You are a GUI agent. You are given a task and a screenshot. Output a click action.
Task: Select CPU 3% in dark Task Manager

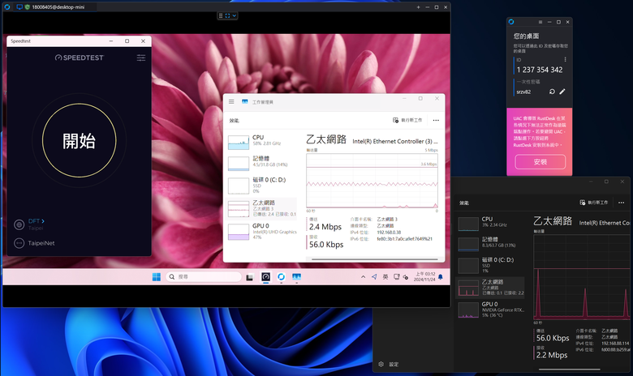[490, 223]
